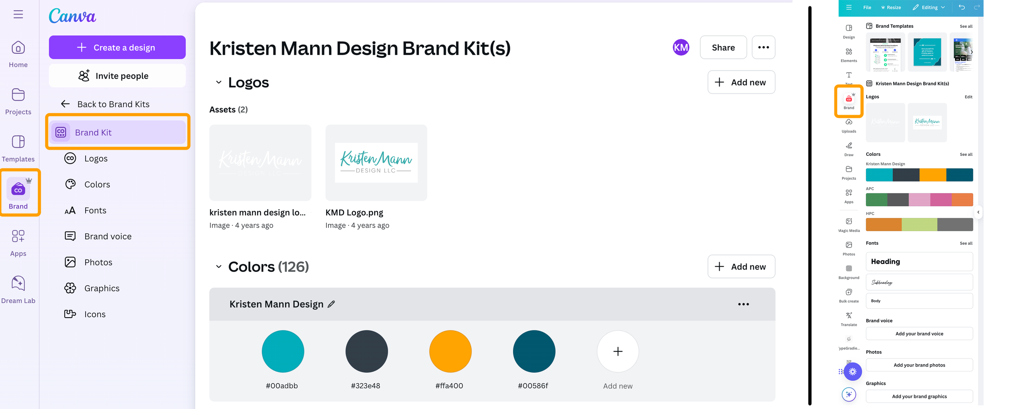Open Elements in the editor sidebar

tap(849, 55)
